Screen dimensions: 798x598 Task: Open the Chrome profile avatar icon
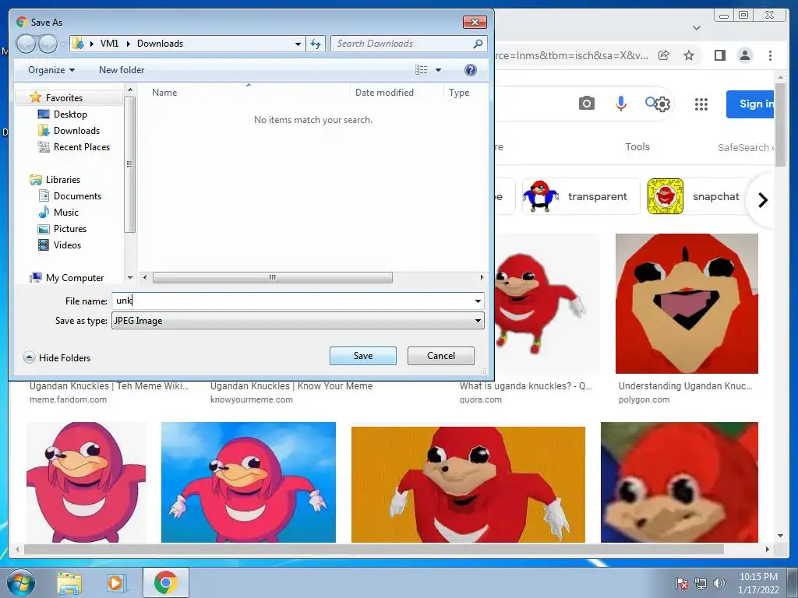point(744,55)
